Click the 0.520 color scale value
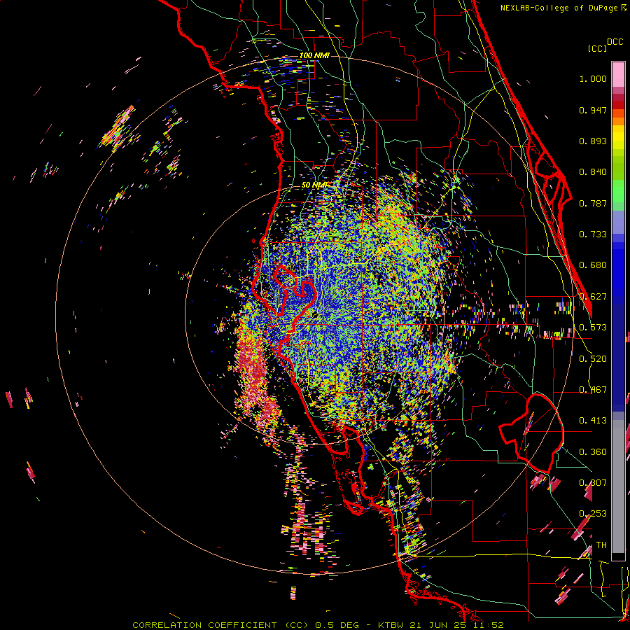 pyautogui.click(x=593, y=359)
